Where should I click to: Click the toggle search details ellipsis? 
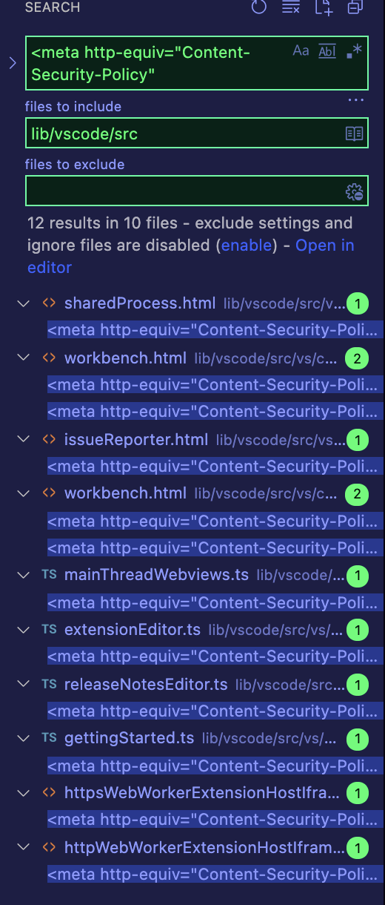(356, 99)
